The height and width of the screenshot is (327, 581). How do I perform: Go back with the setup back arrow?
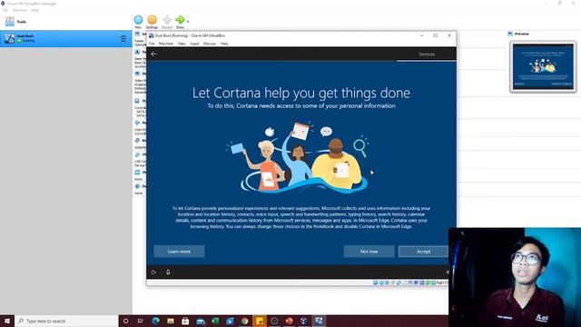coord(153,54)
